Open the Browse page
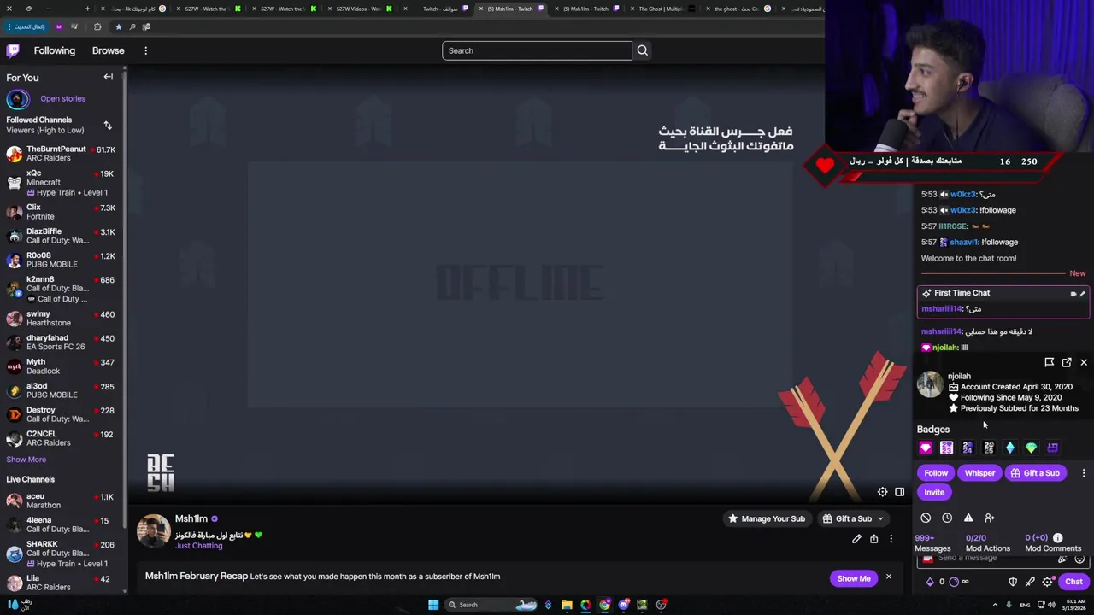This screenshot has height=615, width=1094. (109, 50)
